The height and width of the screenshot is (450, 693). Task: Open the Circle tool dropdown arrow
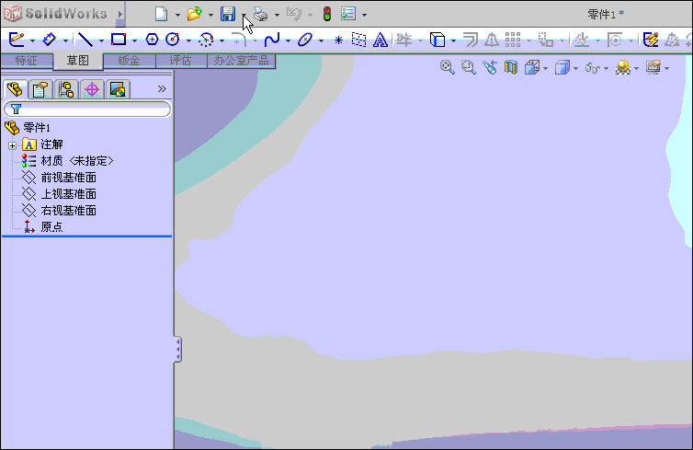click(x=188, y=40)
